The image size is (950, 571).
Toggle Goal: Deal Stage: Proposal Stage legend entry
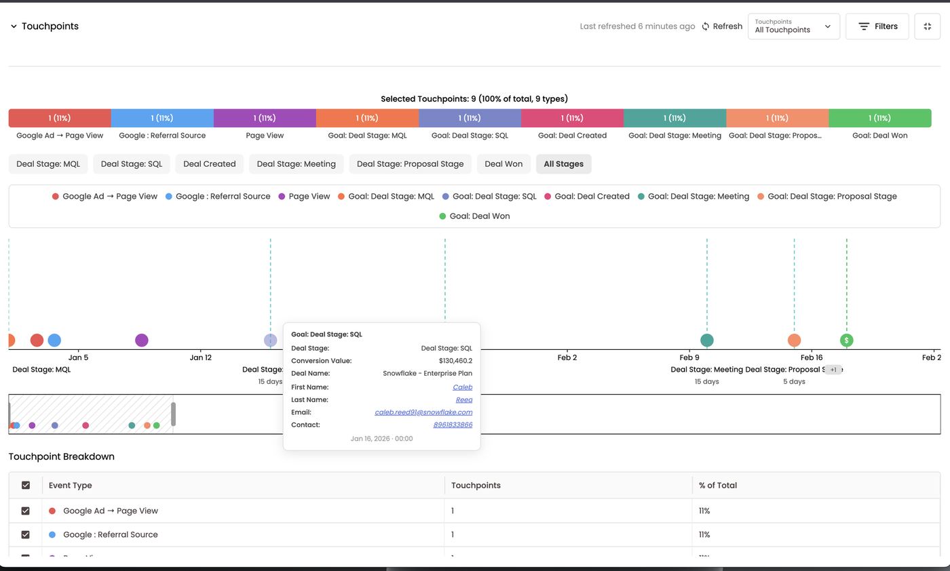pyautogui.click(x=827, y=197)
